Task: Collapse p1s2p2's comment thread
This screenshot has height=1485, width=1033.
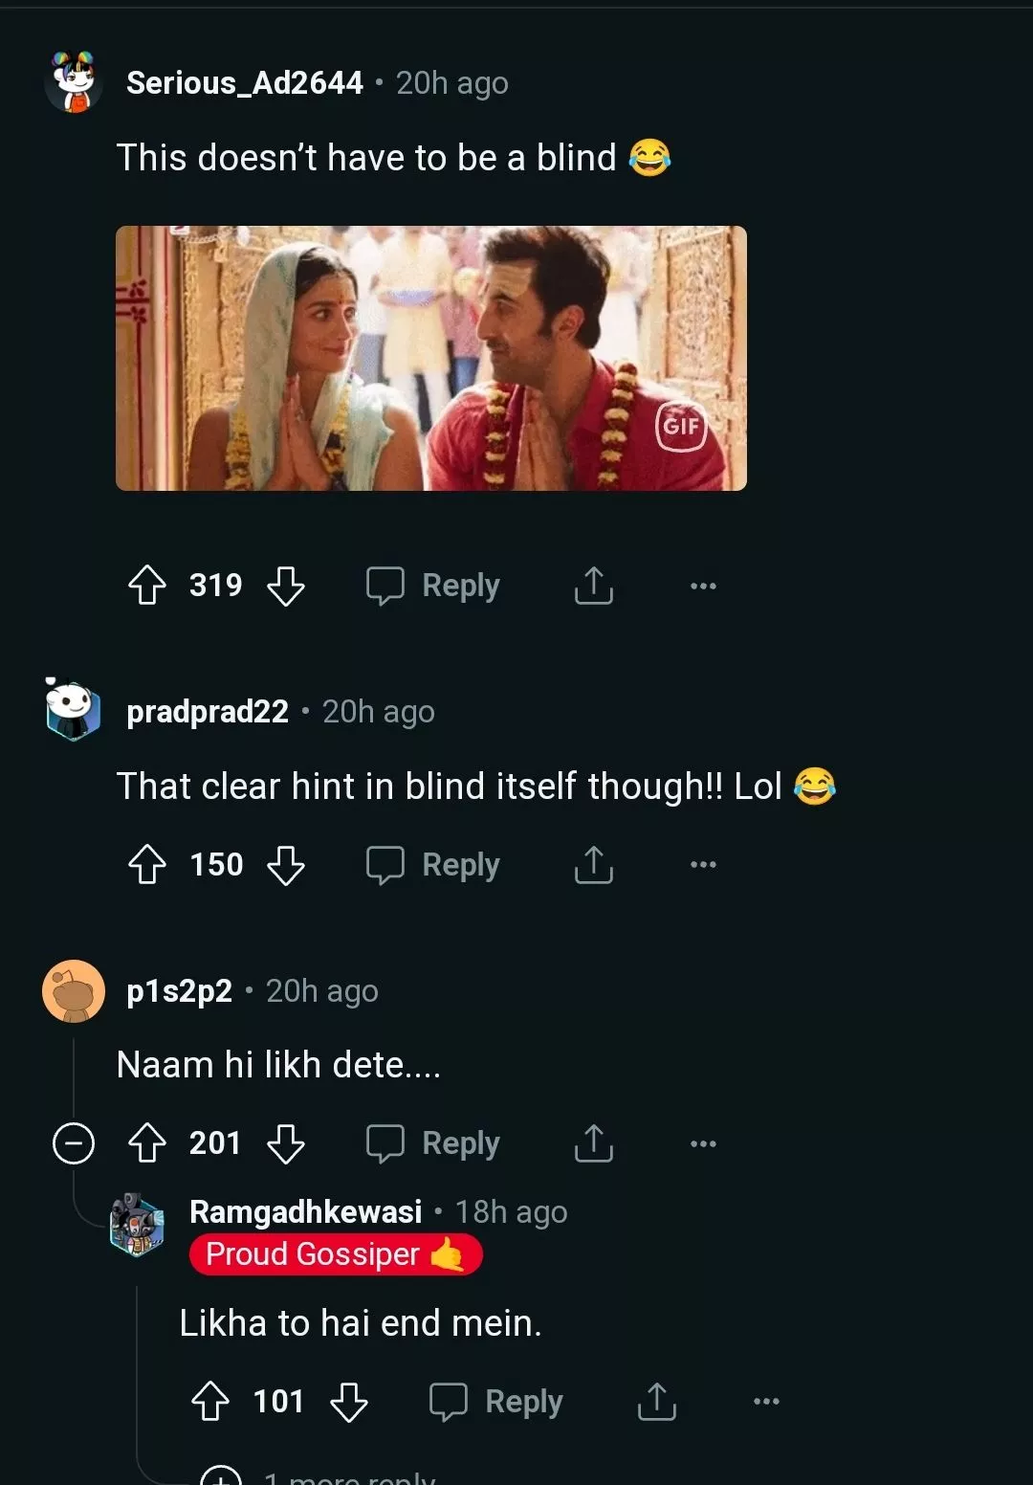Action: point(74,1143)
